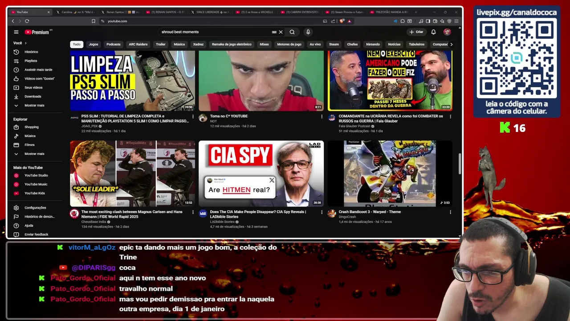Viewport: 570px width, 321px height.
Task: Open Vídeos com "Gostei"
Action: 34,79
